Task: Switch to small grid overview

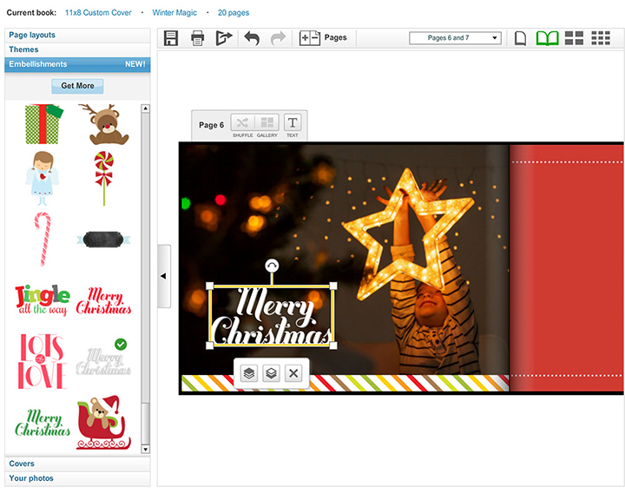Action: 601,38
